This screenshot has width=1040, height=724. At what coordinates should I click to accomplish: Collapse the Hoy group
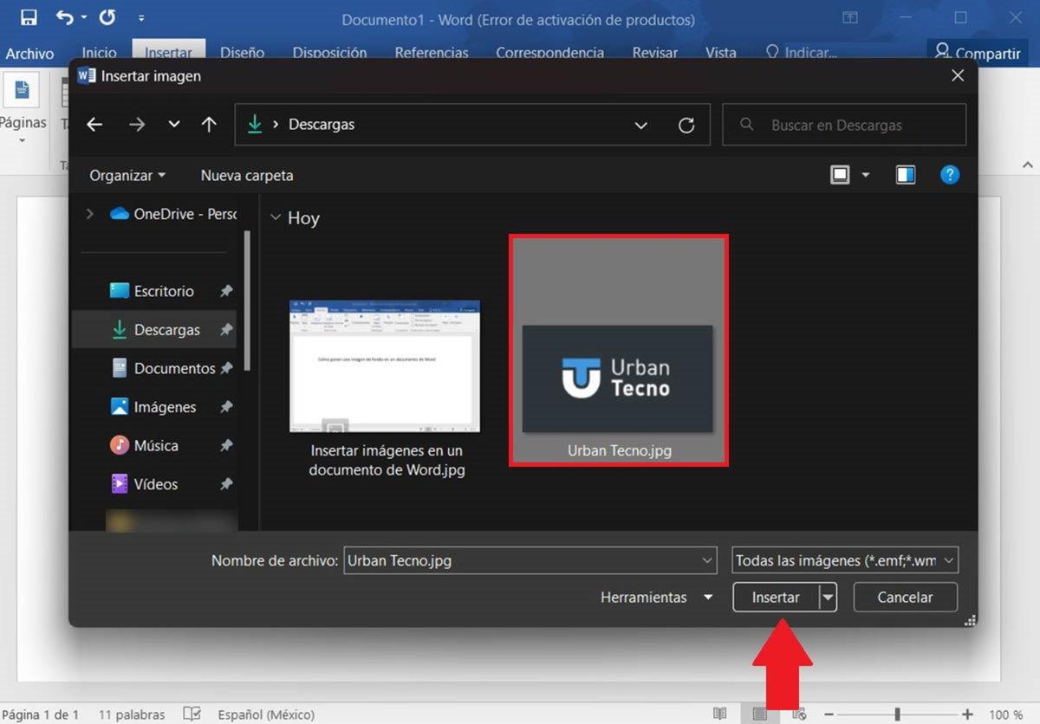[276, 217]
